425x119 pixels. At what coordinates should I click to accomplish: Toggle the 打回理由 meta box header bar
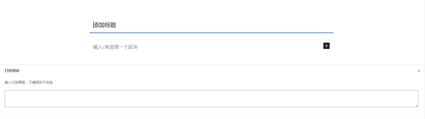tap(210, 71)
